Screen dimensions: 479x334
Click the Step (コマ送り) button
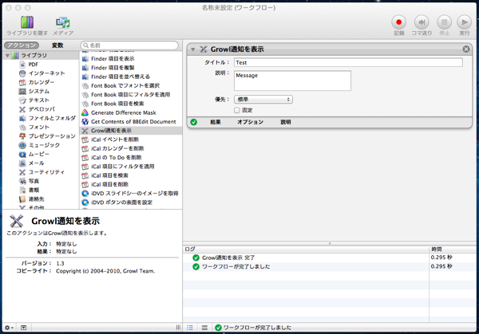pyautogui.click(x=422, y=22)
